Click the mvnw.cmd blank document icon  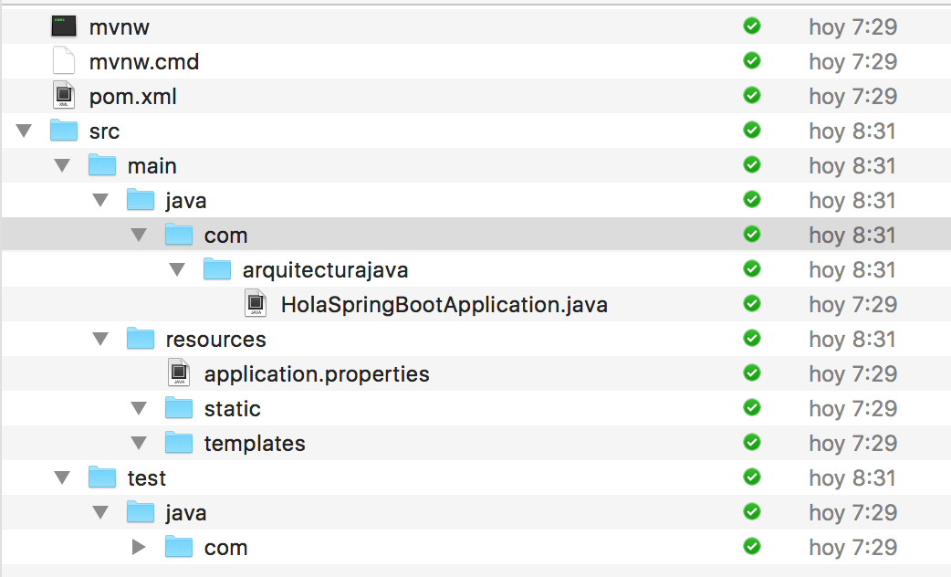[x=63, y=61]
